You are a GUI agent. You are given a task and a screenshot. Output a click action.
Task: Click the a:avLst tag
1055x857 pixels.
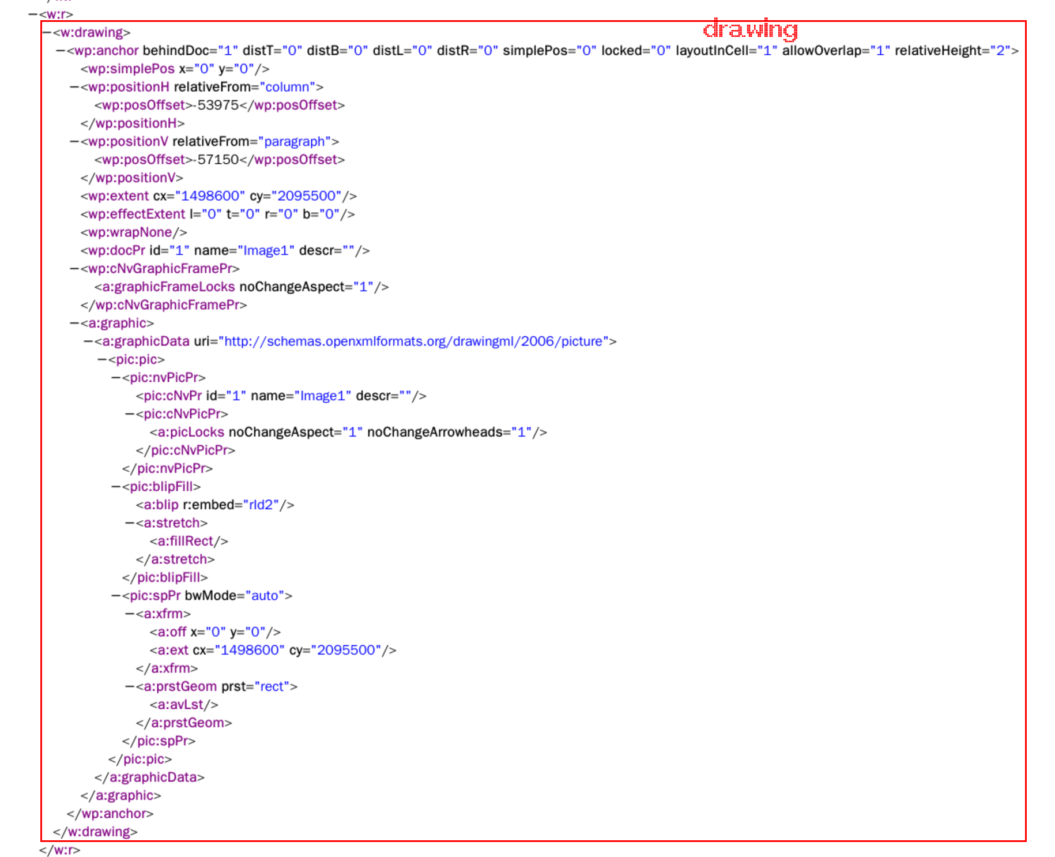[x=184, y=705]
